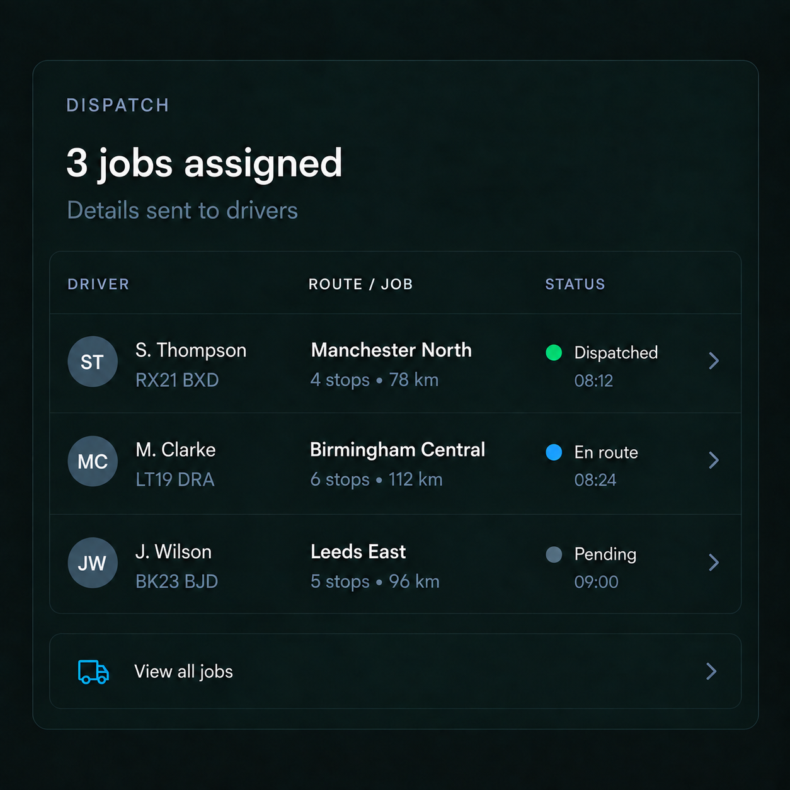Select the driver name S. Thompson
The width and height of the screenshot is (790, 790).
(191, 350)
